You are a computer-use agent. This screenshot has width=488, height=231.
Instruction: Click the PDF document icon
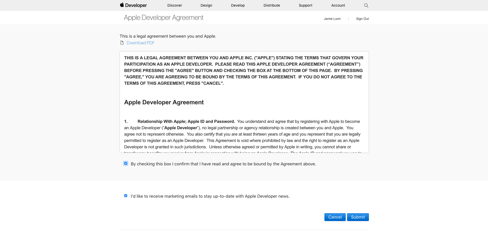122,43
